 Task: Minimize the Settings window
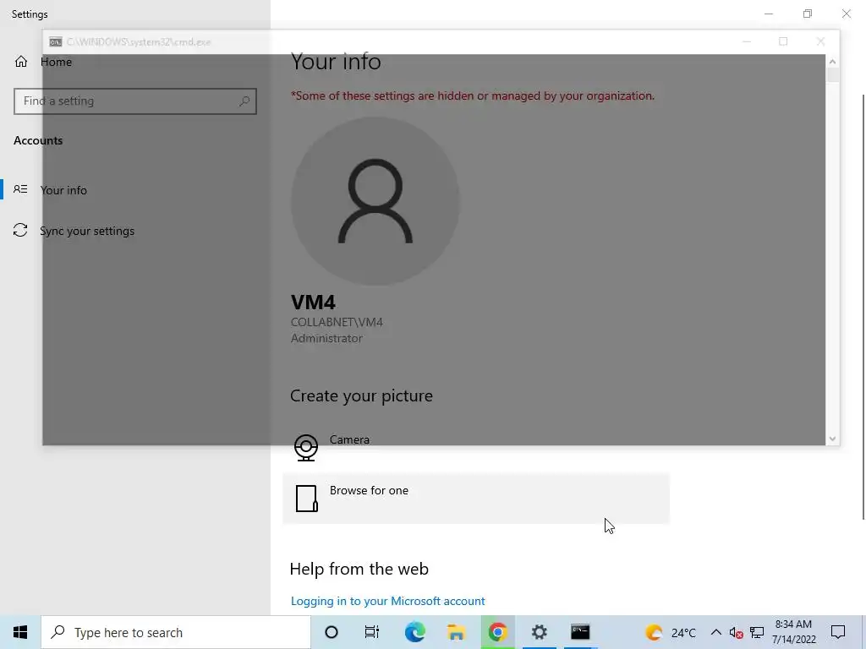click(x=769, y=14)
